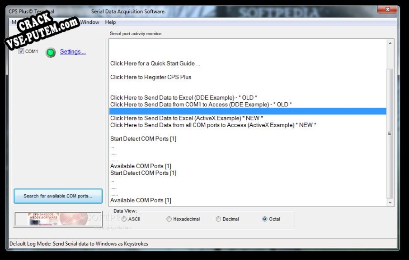This screenshot has height=260, width=409.
Task: Select Send Data from all COM ports line
Action: pos(213,125)
